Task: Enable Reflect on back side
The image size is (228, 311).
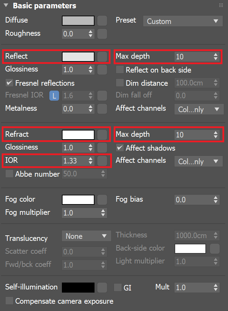Action: [x=120, y=70]
